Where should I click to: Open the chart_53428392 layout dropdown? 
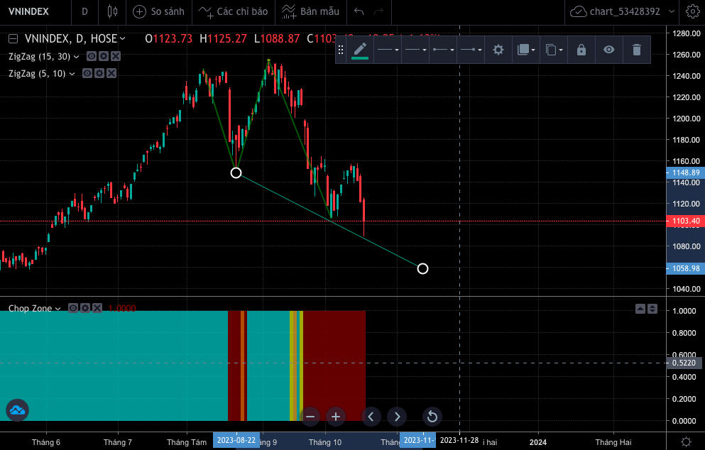[x=622, y=11]
